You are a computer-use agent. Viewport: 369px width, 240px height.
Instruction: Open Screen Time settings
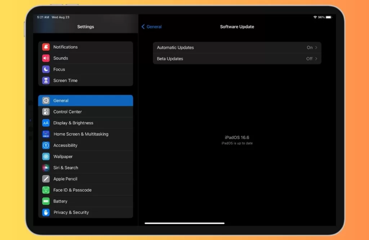[86, 80]
